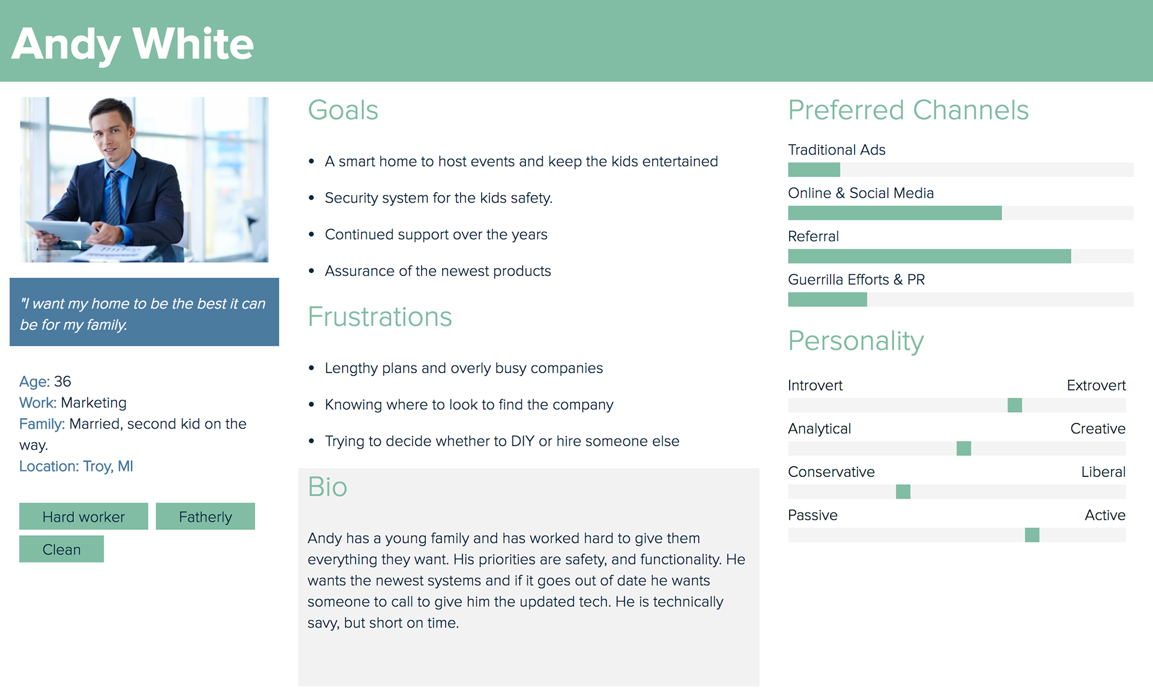Screen dimensions: 1153x696
Task: Click the Andy White header title
Action: pos(133,44)
